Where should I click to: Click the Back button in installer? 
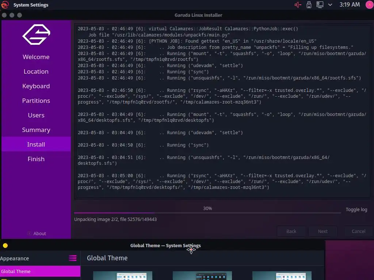291,231
